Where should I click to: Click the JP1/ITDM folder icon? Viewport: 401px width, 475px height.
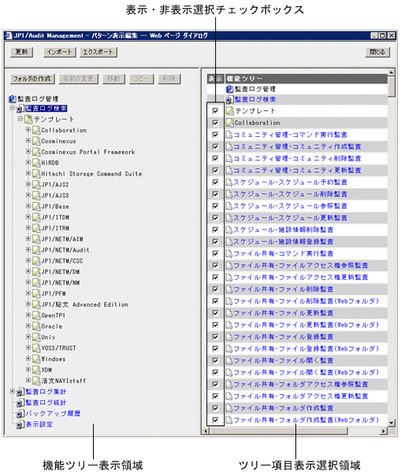pyautogui.click(x=36, y=218)
